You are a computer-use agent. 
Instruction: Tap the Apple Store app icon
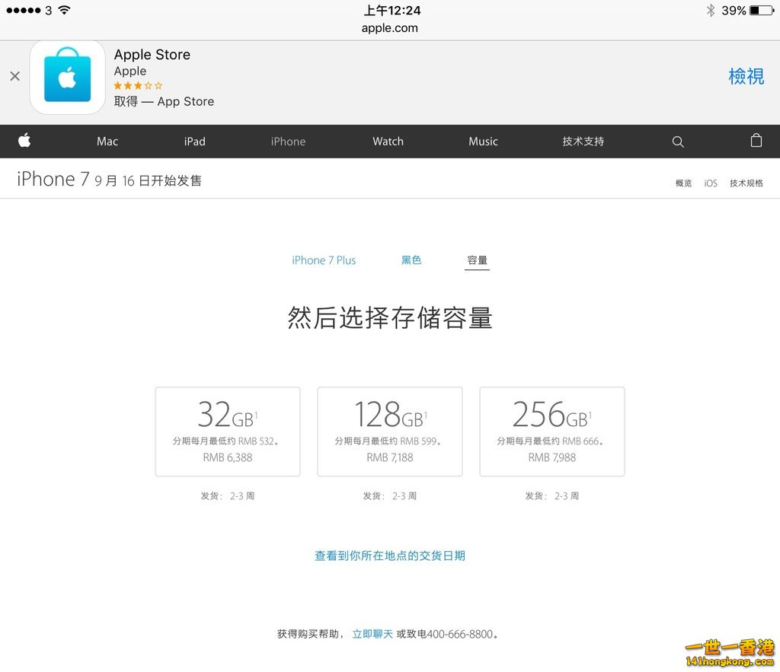click(x=67, y=78)
